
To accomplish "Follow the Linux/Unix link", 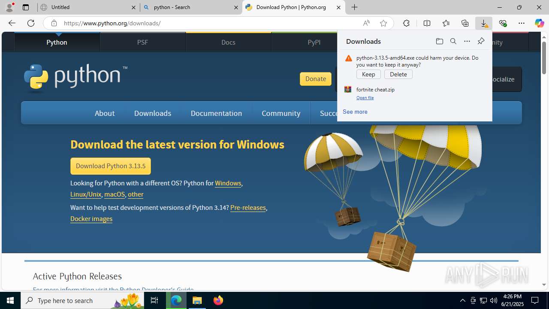I will click(86, 194).
